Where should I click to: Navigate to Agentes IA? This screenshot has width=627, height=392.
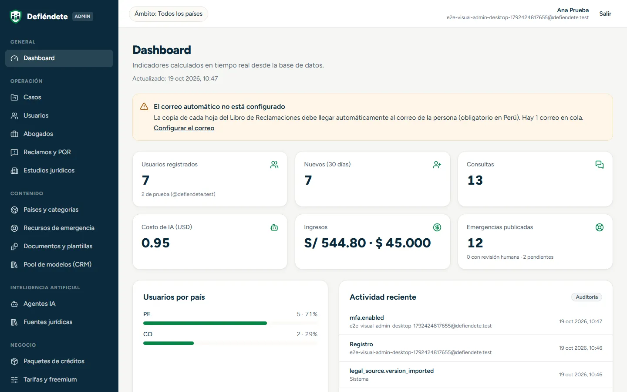pyautogui.click(x=59, y=304)
